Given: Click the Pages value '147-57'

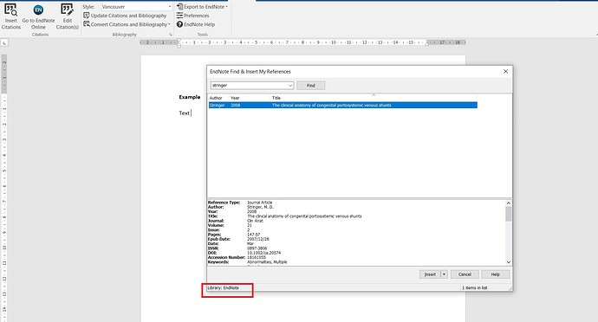Looking at the screenshot, I should [254, 235].
